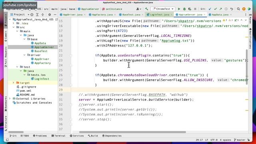Screen dimensions: 256x144
Task: Run with coverage icon in toolbar
Action: tap(190, 9)
